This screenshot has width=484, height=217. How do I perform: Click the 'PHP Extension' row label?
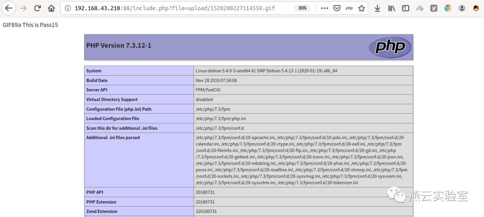101,202
